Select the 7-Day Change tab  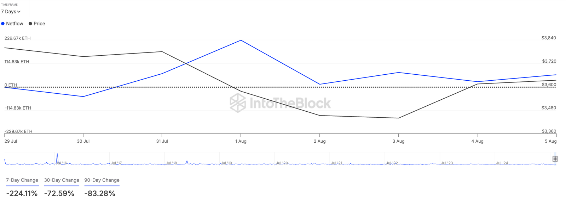22,180
